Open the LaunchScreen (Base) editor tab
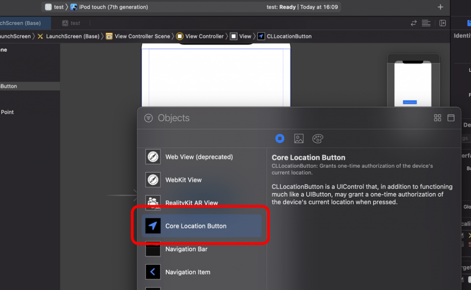 [x=25, y=23]
